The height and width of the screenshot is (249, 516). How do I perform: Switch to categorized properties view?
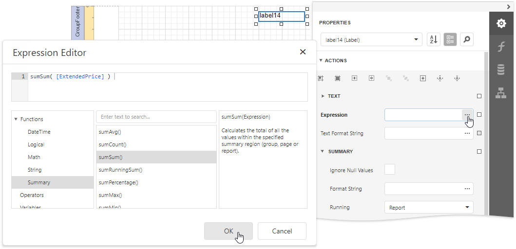pyautogui.click(x=450, y=40)
